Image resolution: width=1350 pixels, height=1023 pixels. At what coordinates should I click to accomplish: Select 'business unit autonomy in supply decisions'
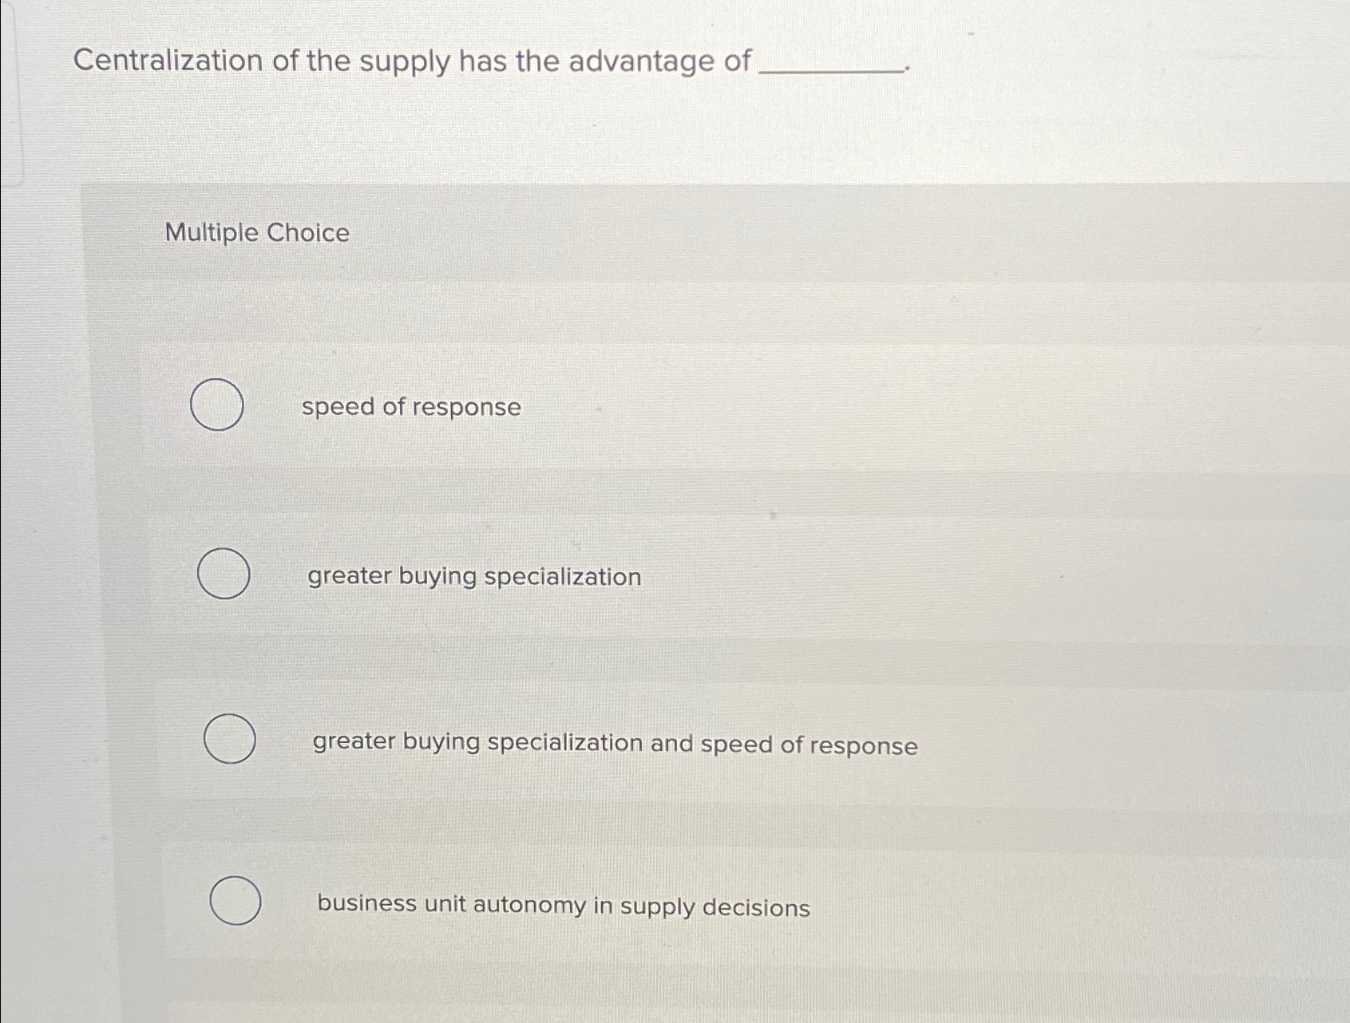(x=235, y=902)
